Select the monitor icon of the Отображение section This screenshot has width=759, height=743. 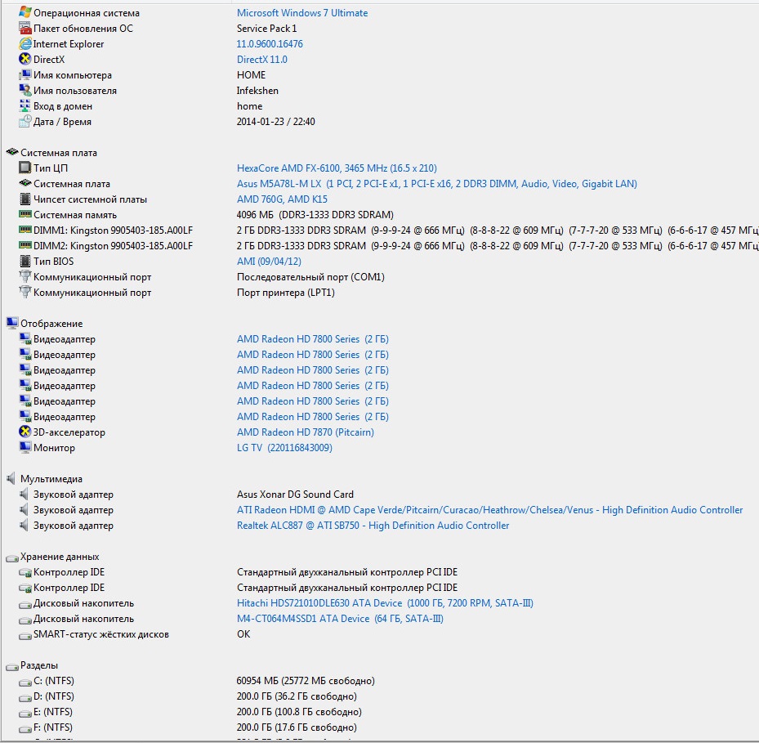pyautogui.click(x=12, y=323)
